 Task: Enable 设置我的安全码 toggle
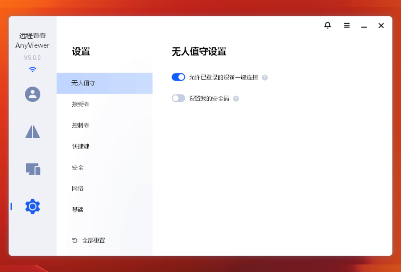(x=178, y=98)
